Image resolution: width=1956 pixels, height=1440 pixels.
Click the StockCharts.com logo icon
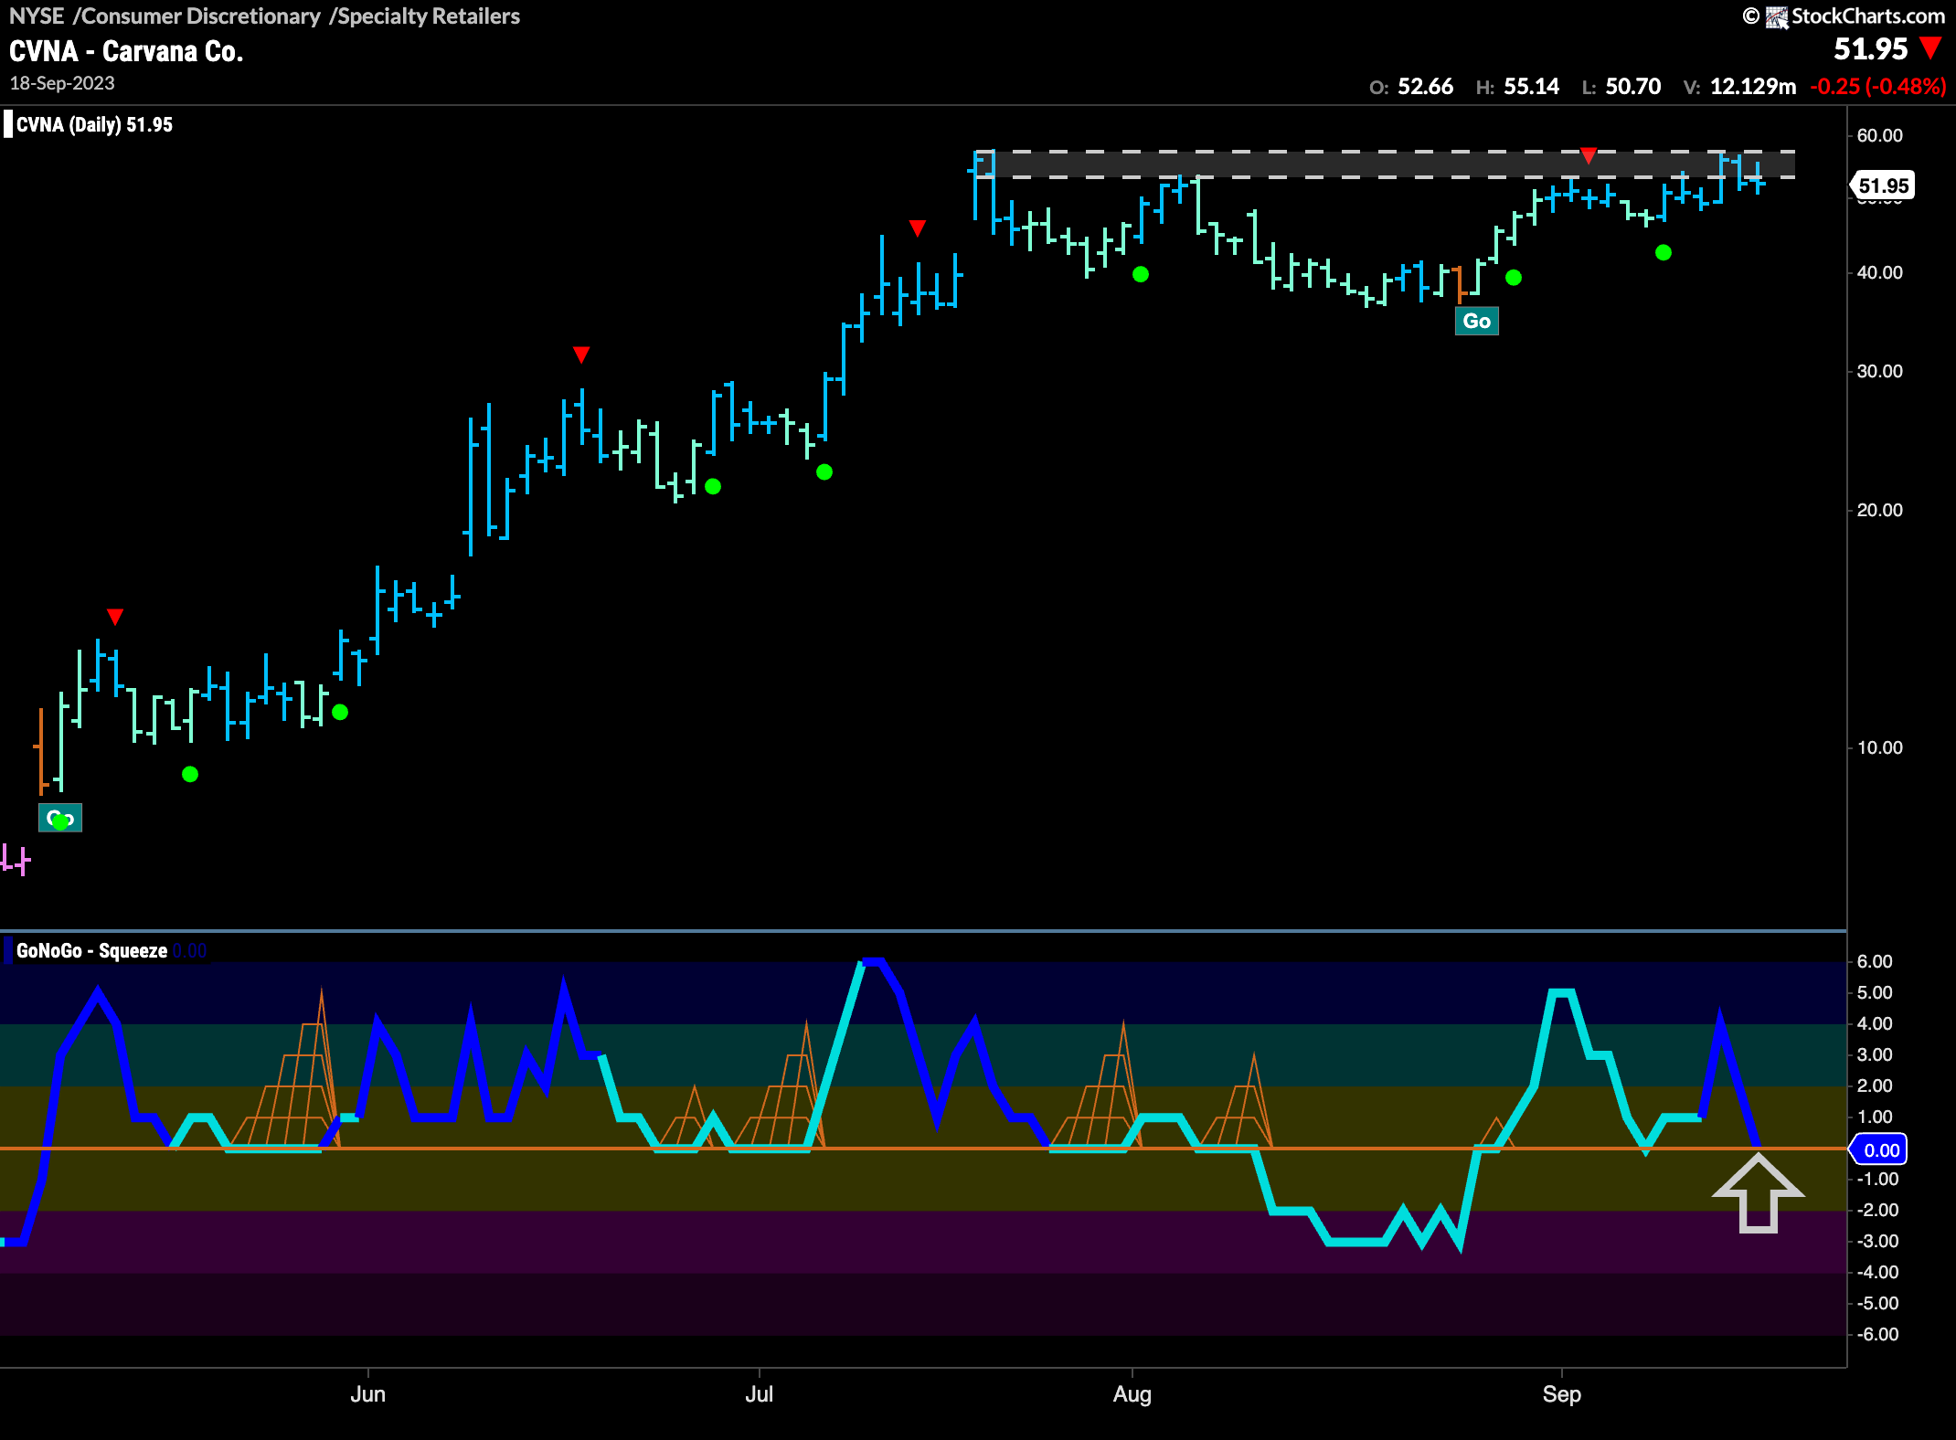click(x=1777, y=16)
